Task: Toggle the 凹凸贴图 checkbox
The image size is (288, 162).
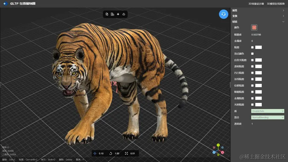Action: (x=252, y=73)
